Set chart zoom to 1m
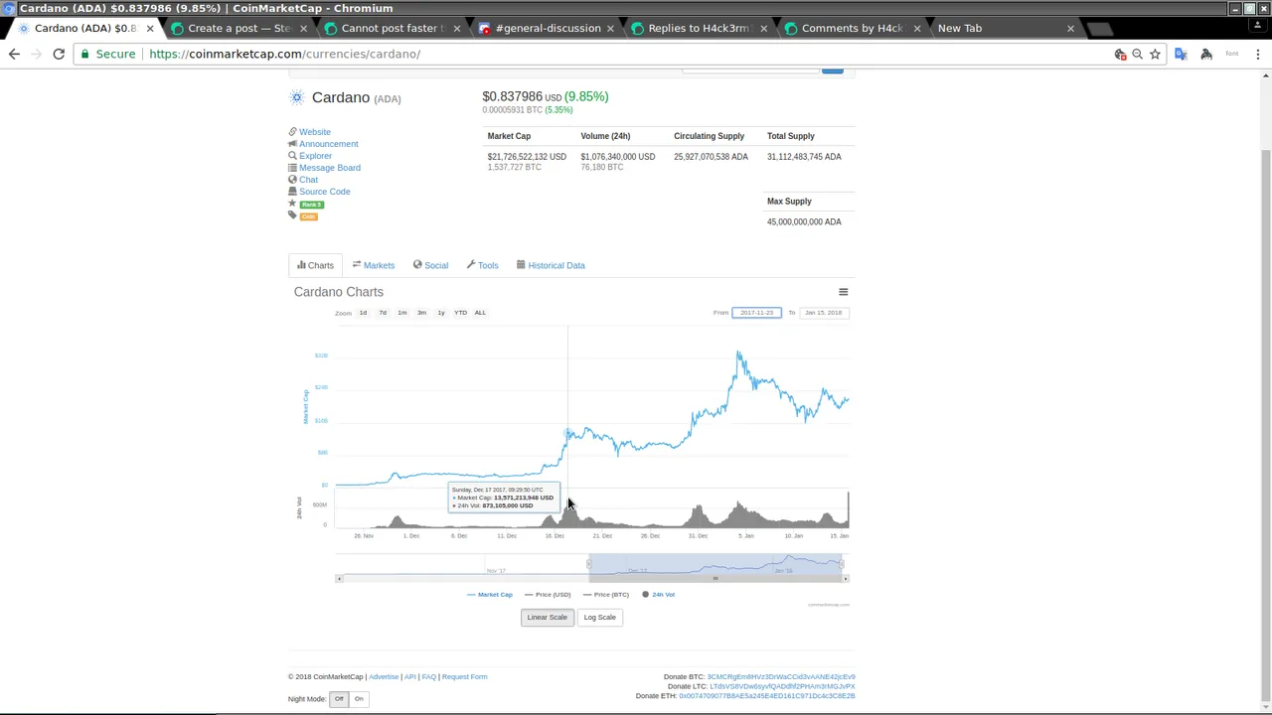 pyautogui.click(x=402, y=313)
